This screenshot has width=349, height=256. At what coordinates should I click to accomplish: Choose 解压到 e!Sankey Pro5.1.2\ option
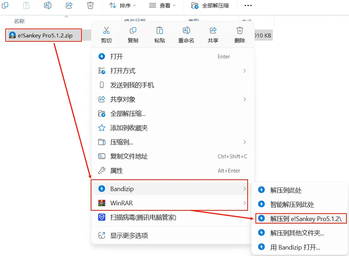(301, 219)
